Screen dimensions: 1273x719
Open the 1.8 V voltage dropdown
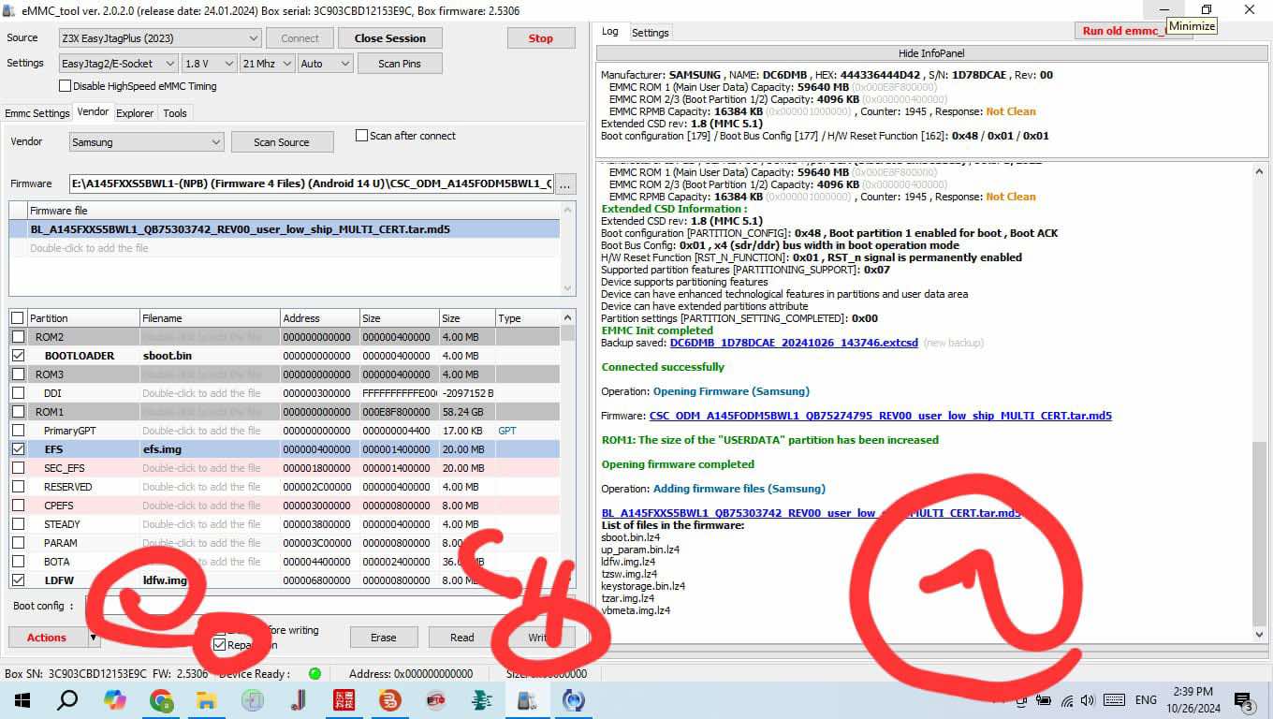point(209,64)
